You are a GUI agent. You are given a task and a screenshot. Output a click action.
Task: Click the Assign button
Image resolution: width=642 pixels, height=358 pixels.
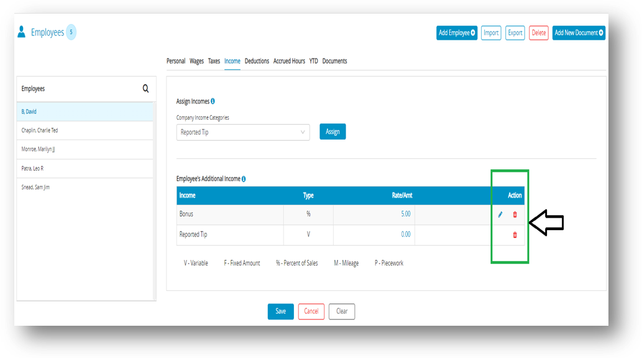tap(332, 132)
